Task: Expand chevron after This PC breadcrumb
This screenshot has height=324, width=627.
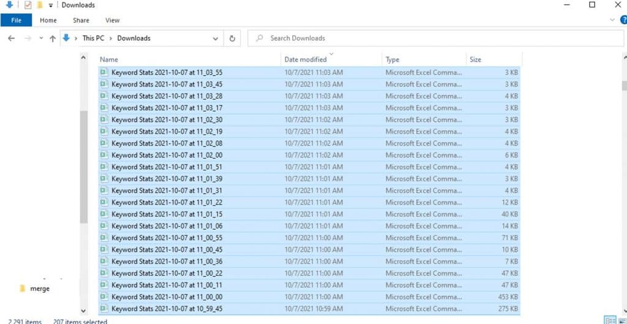Action: [111, 39]
